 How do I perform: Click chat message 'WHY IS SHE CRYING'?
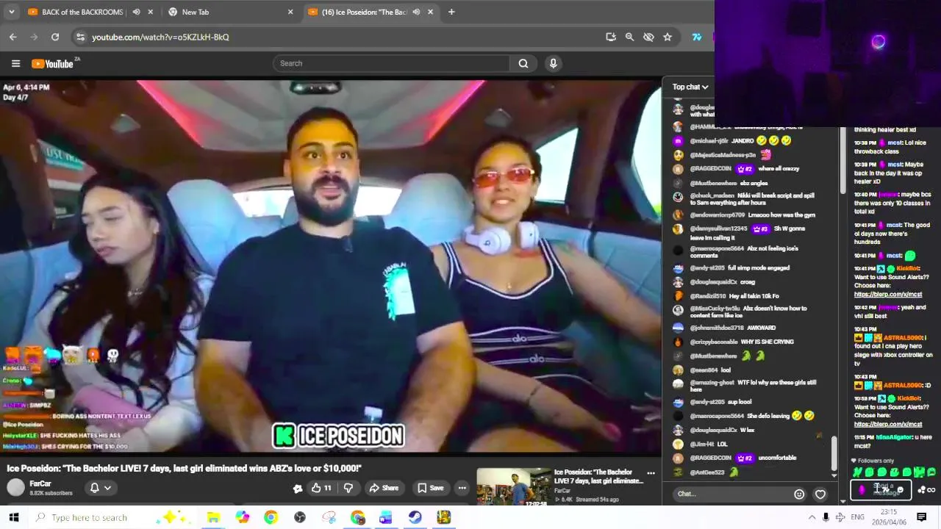click(767, 342)
